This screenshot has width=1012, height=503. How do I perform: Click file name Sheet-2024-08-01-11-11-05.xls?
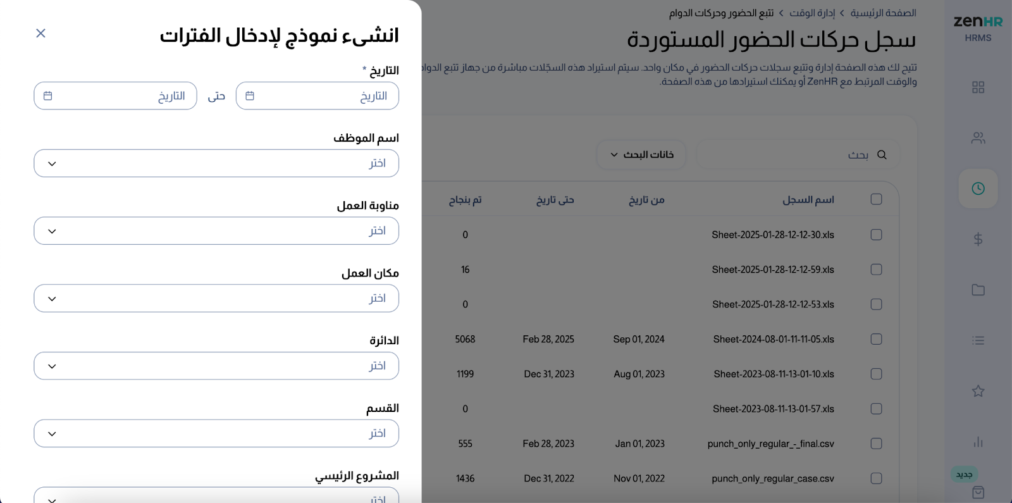point(774,339)
